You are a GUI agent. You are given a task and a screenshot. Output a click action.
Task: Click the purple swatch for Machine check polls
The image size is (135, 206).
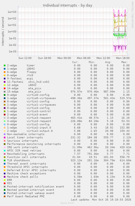[x=5, y=177]
